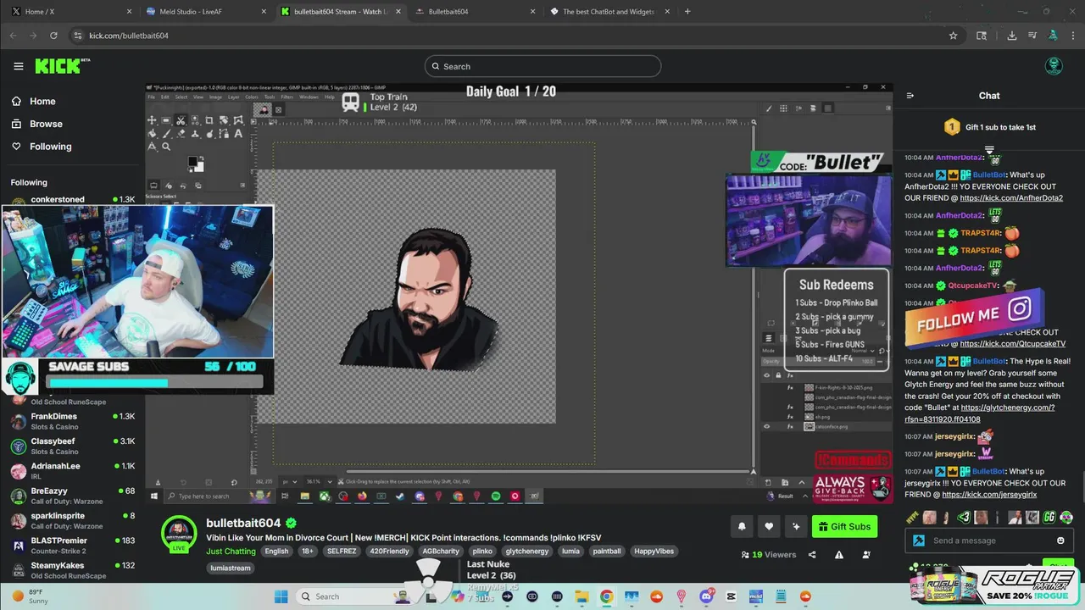Click 19 Viewers count below the stream
This screenshot has width=1085, height=610.
click(x=768, y=555)
